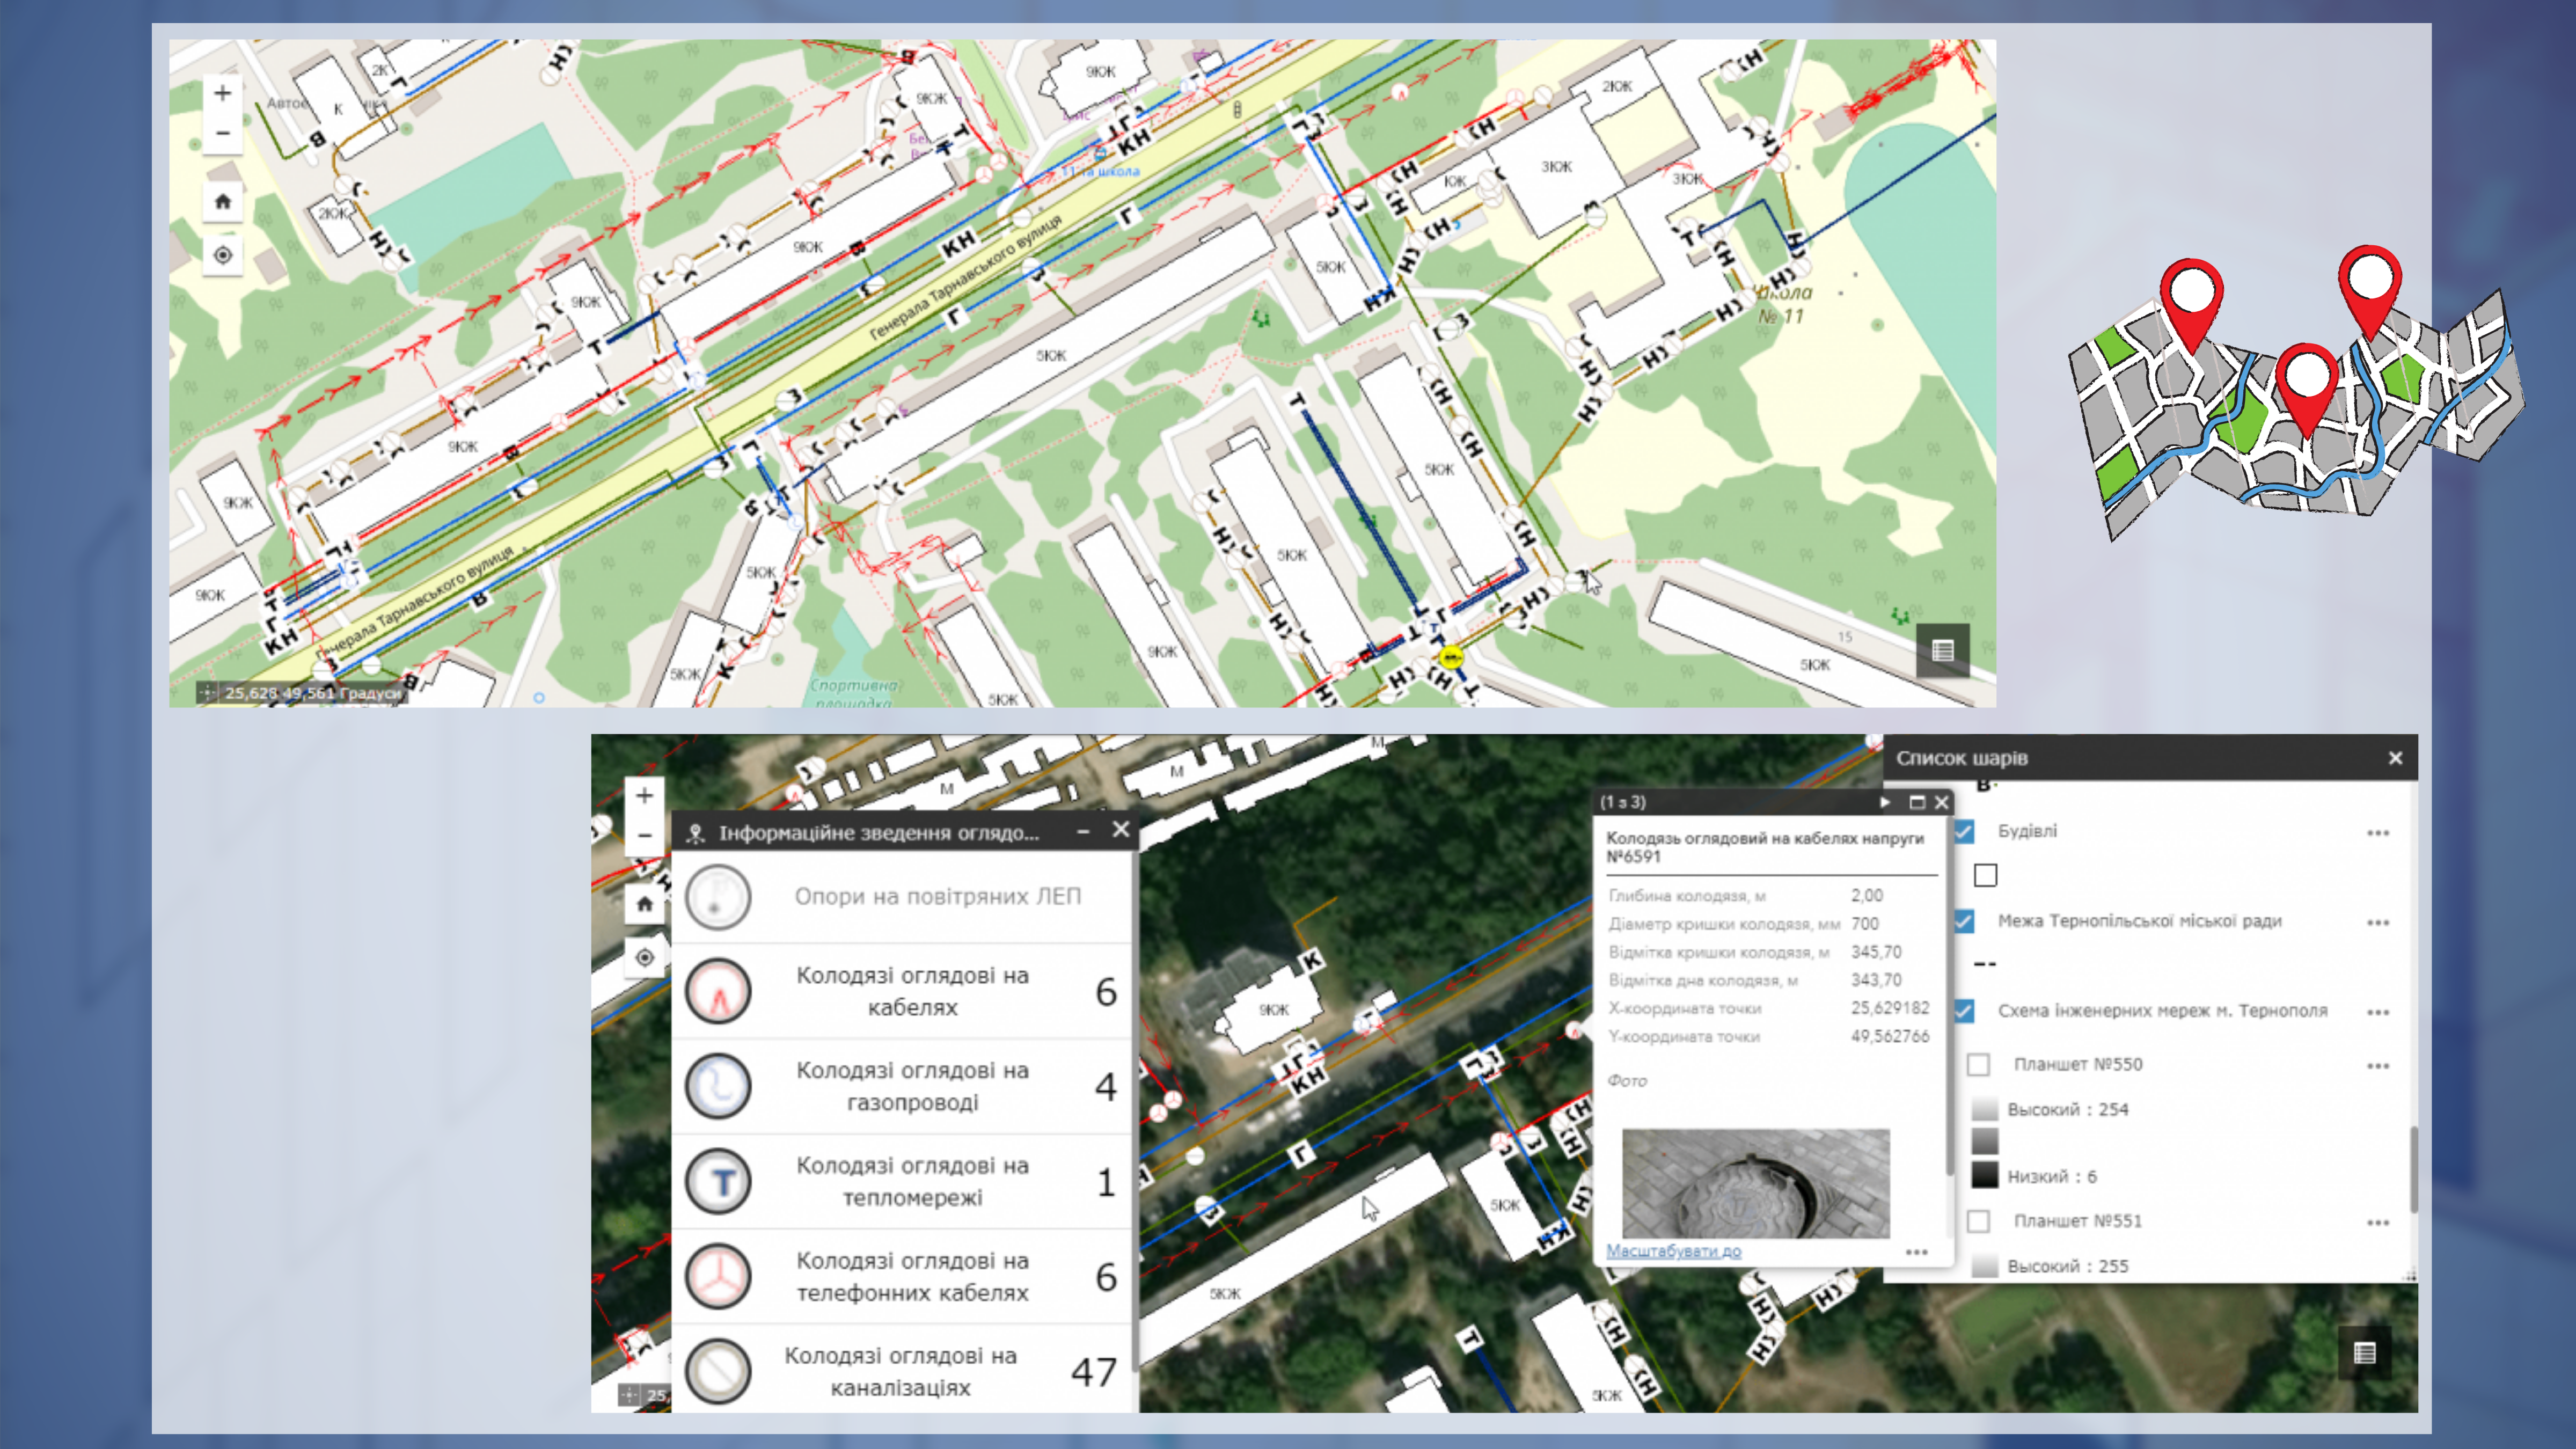Select 'Опори на повітряних ЛЕП' summary row
Image resolution: width=2576 pixels, height=1449 pixels.
coord(902,896)
